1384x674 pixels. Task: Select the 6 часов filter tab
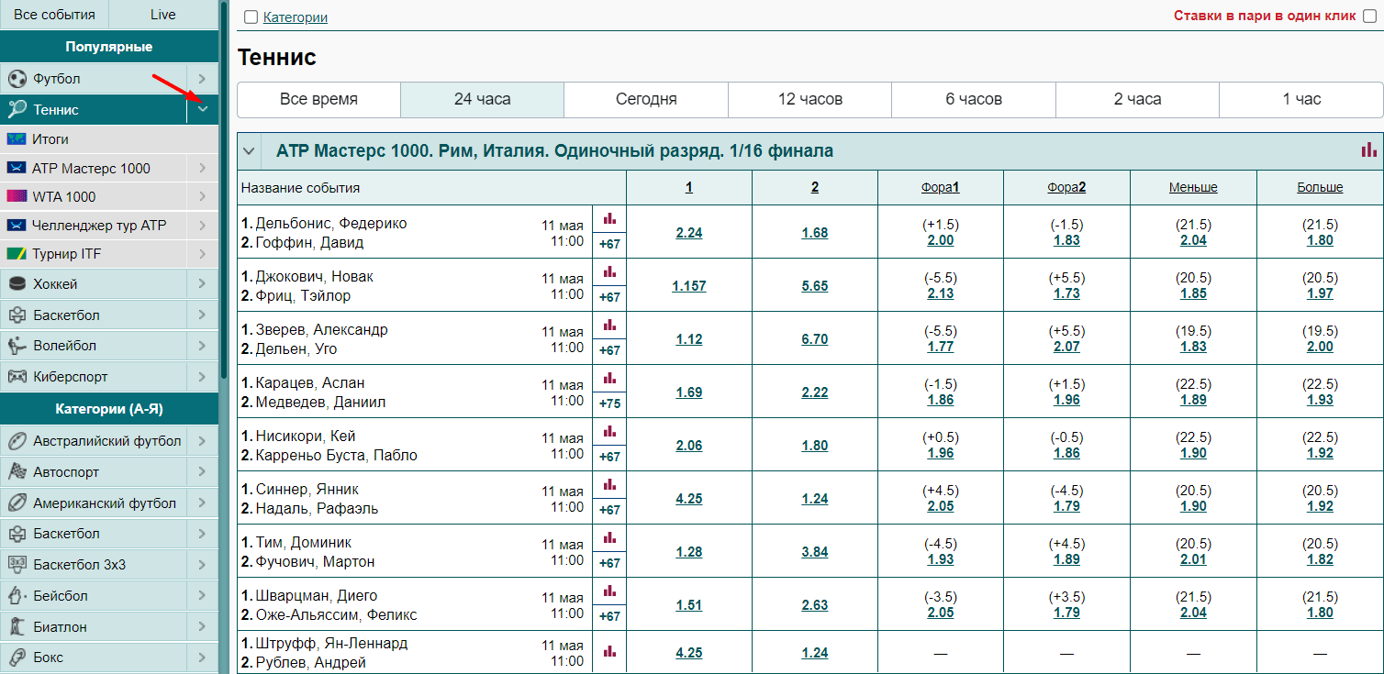click(974, 99)
